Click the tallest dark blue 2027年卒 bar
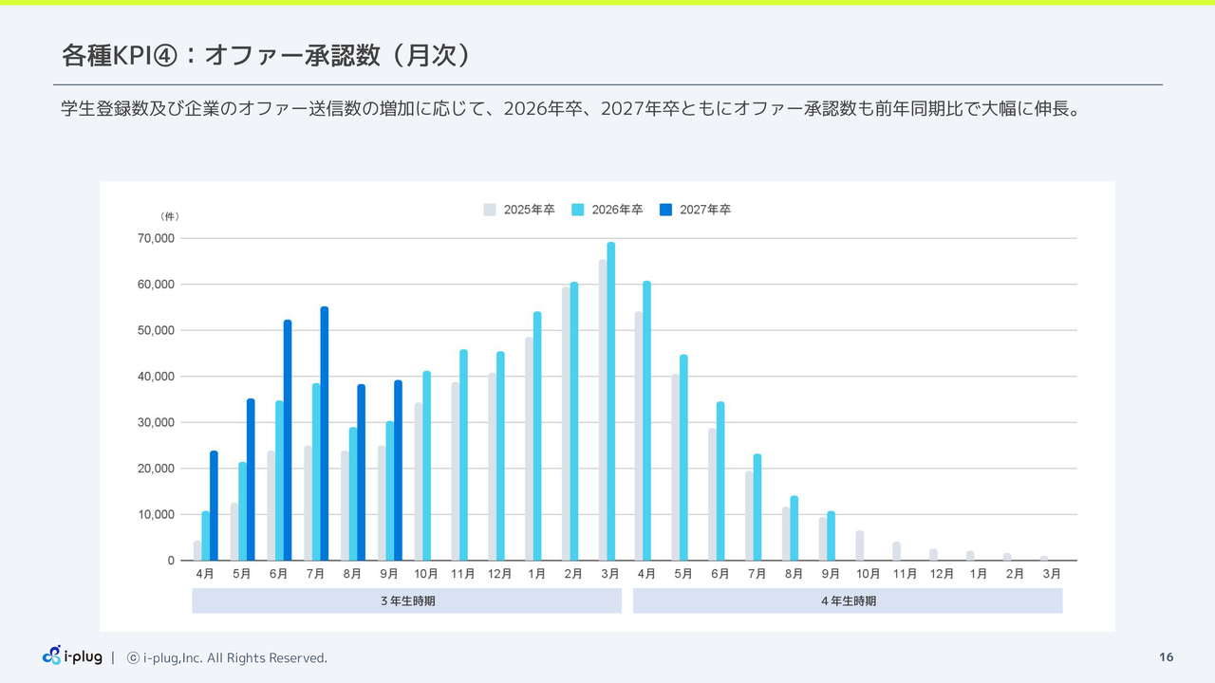 coord(325,434)
